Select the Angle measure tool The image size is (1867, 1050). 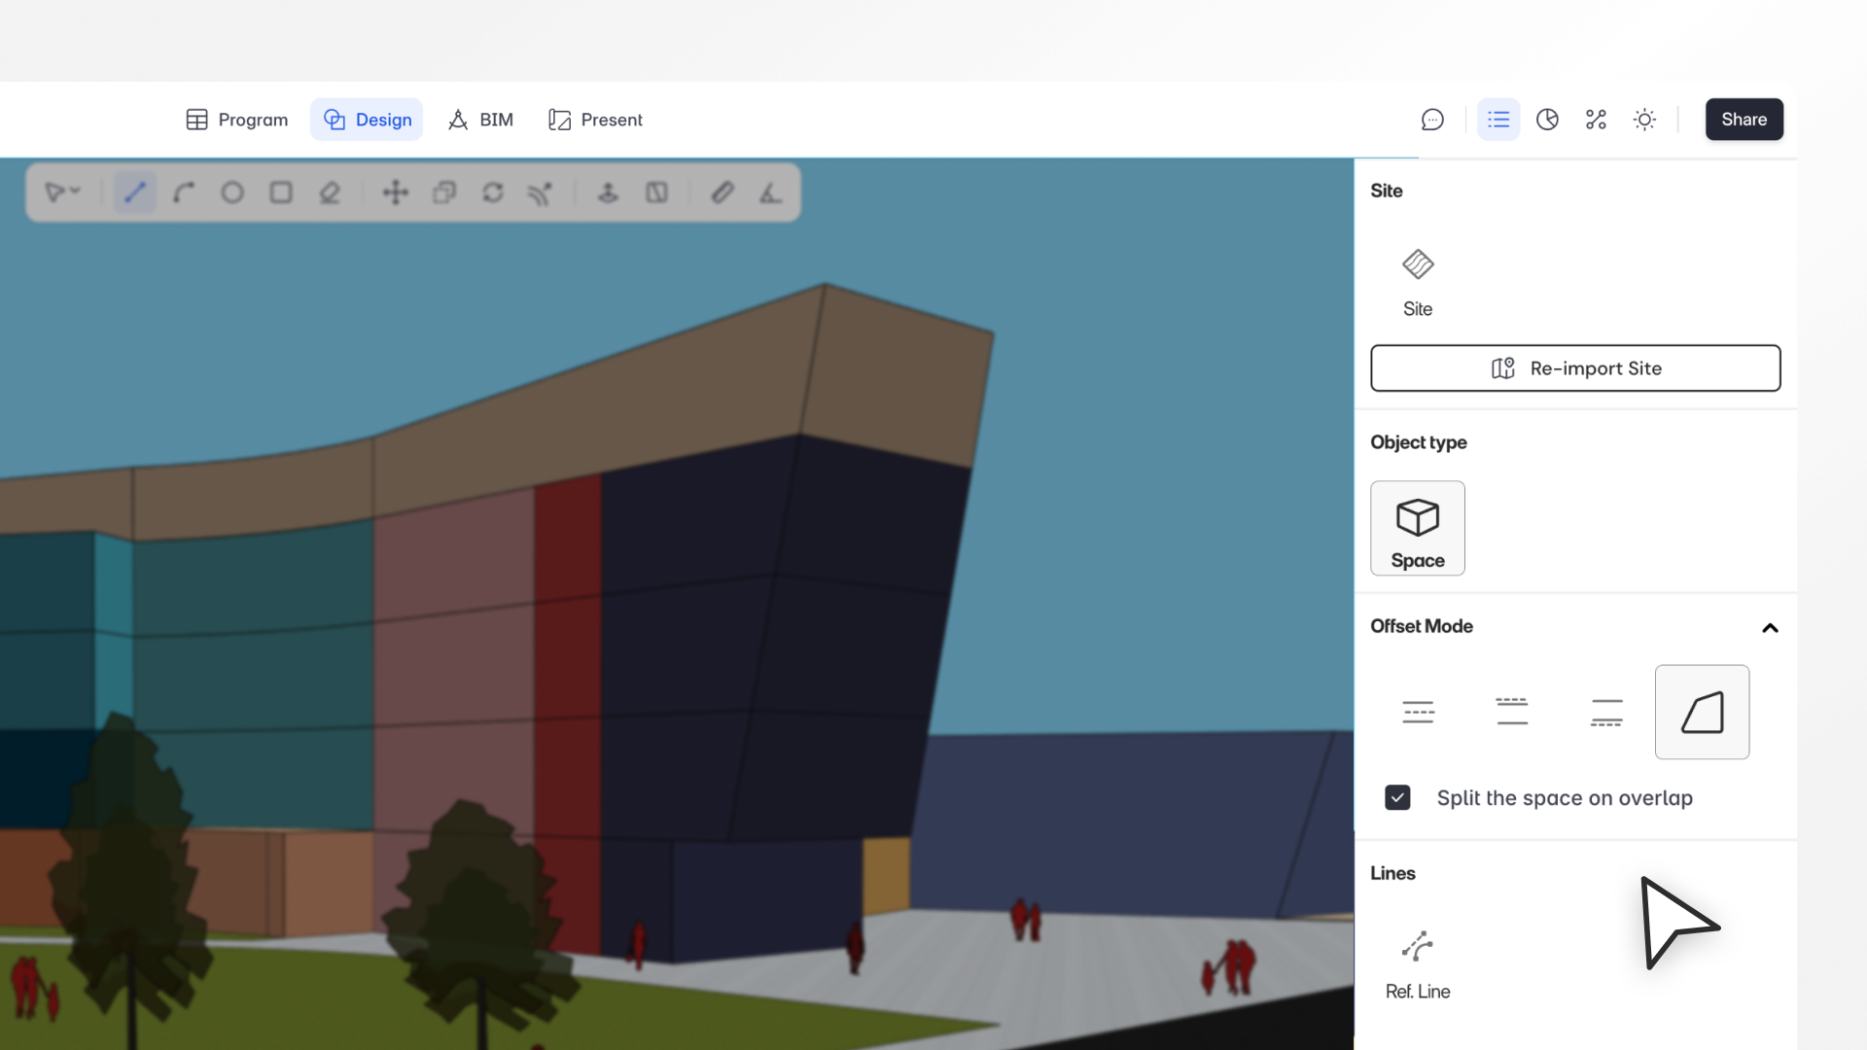pos(771,192)
